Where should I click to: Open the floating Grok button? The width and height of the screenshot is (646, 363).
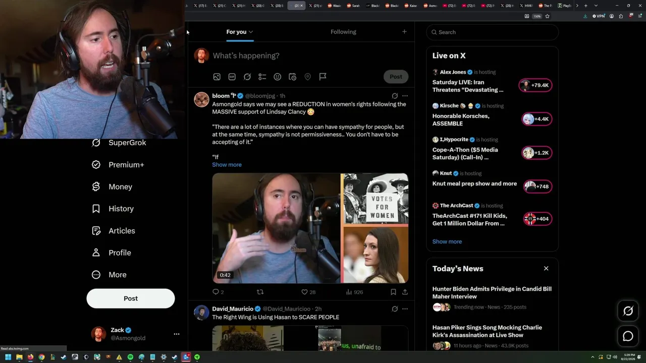628,311
